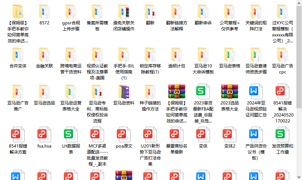302x180 pixels.
Task: Open the 避免关联关闭店铺操作 folder
Action: pos(123,12)
